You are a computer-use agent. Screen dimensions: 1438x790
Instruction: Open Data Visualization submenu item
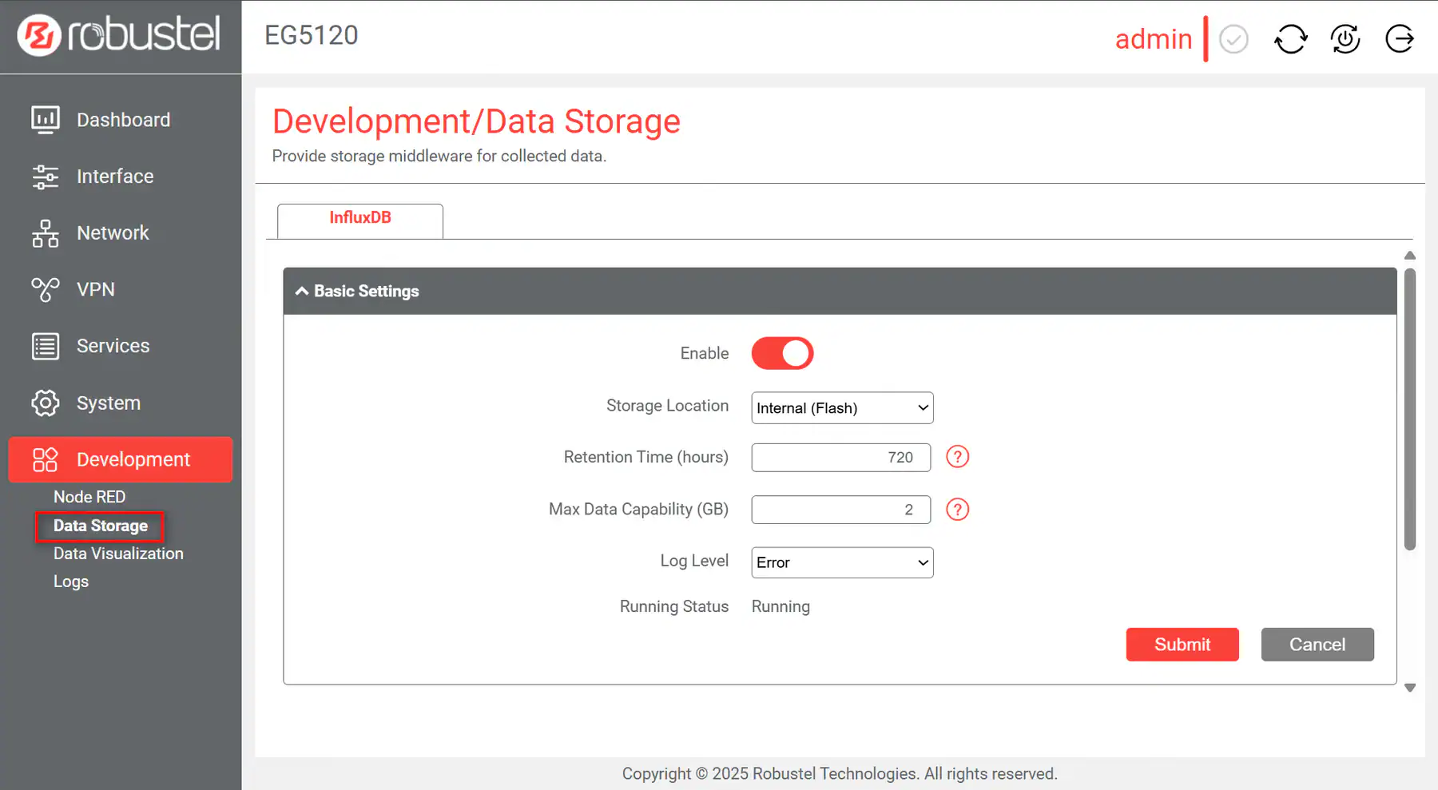tap(118, 554)
